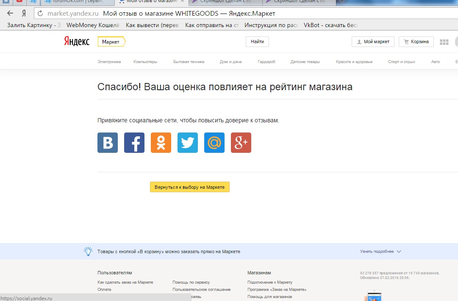Switch to first Скриншот сделан tab
The width and height of the screenshot is (458, 301).
(225, 2)
